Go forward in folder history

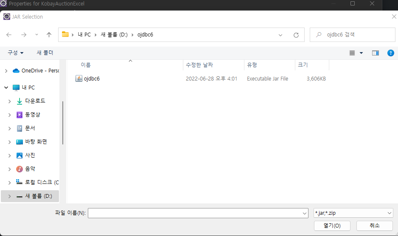click(x=24, y=35)
